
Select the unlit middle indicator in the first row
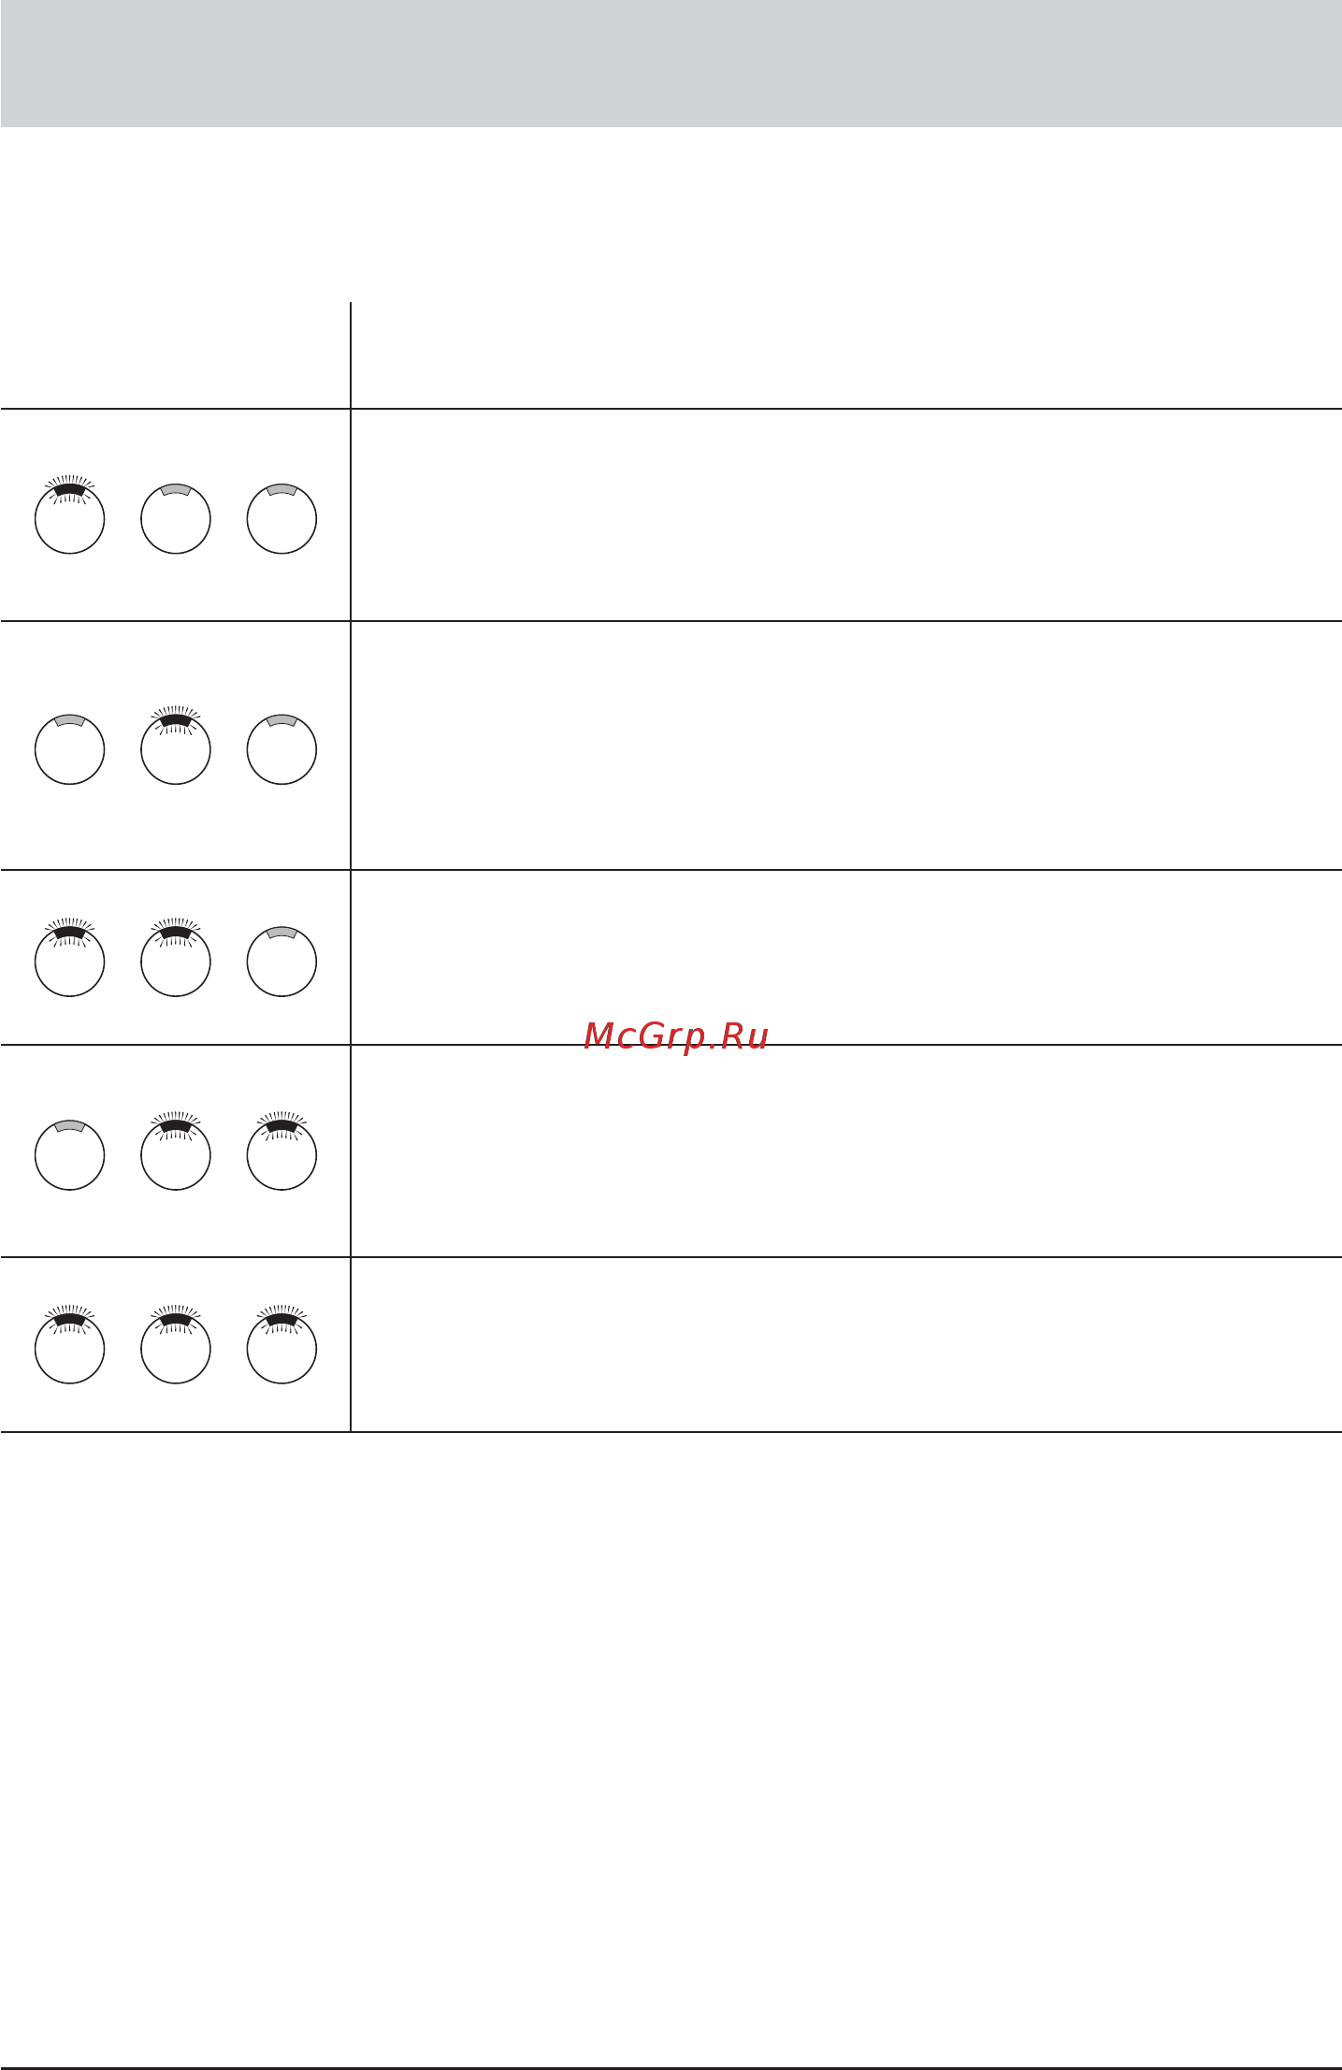click(176, 518)
